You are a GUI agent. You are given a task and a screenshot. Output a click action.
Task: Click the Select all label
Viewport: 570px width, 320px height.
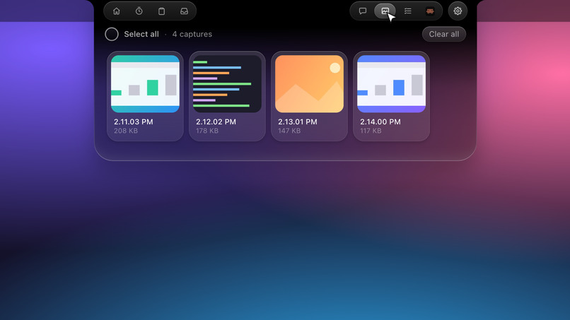[141, 34]
